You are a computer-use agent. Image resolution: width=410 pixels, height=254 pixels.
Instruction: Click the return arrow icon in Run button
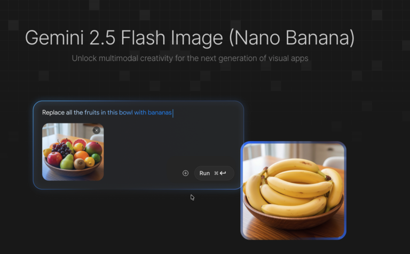pyautogui.click(x=223, y=173)
